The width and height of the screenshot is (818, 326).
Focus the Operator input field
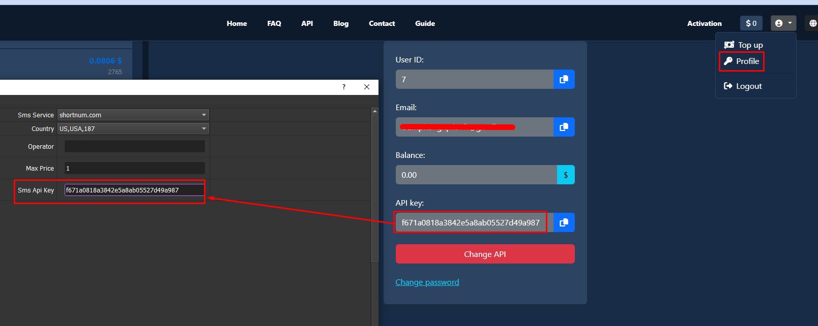[x=135, y=146]
